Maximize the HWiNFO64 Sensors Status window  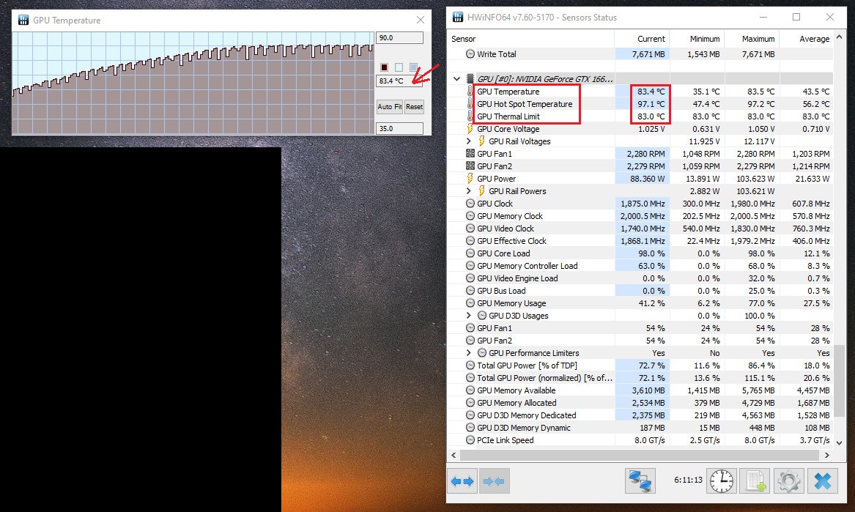pos(796,17)
